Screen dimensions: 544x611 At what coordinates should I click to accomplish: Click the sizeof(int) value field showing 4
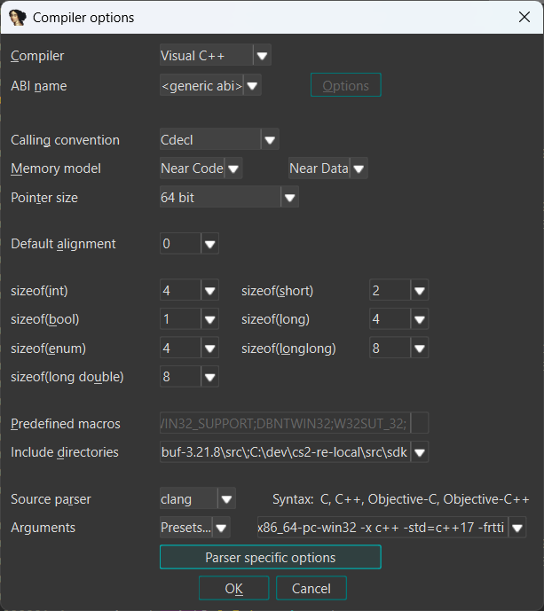click(x=180, y=290)
